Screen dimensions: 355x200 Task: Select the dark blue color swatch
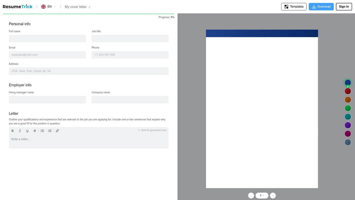coord(348,82)
